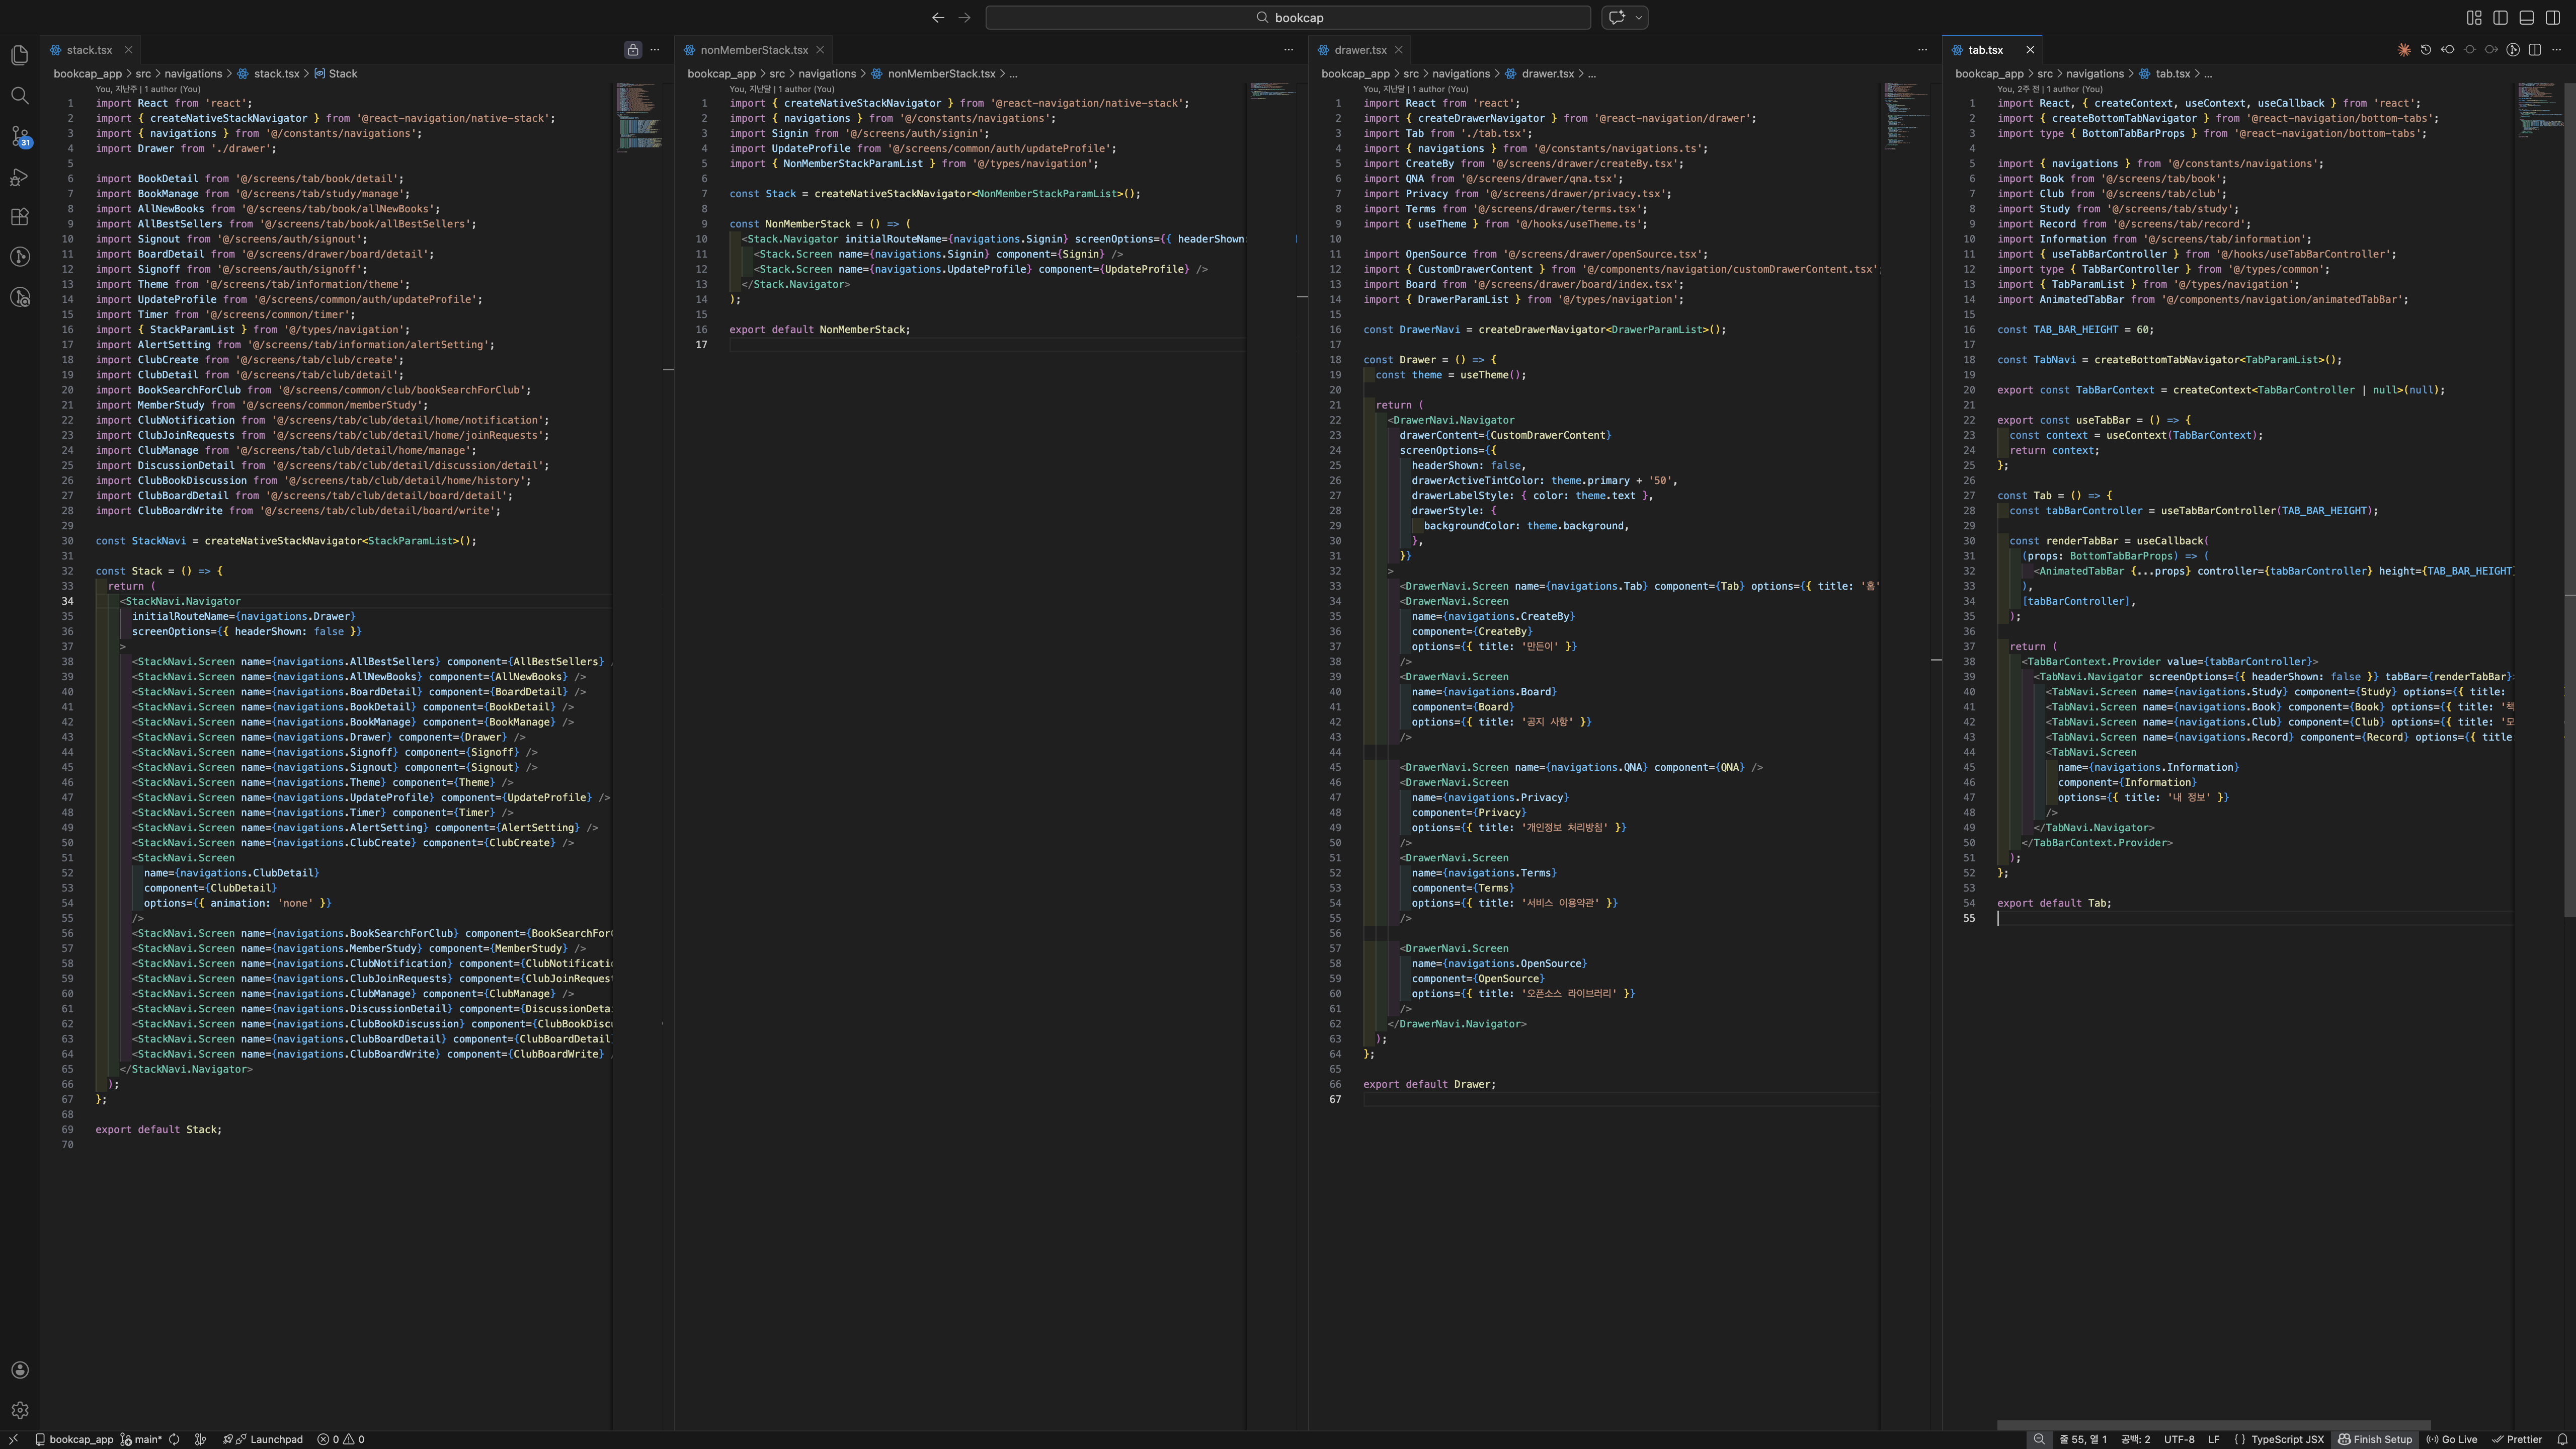The height and width of the screenshot is (1449, 2576).
Task: Click the stack.tsx minimap code overview
Action: tap(637, 118)
